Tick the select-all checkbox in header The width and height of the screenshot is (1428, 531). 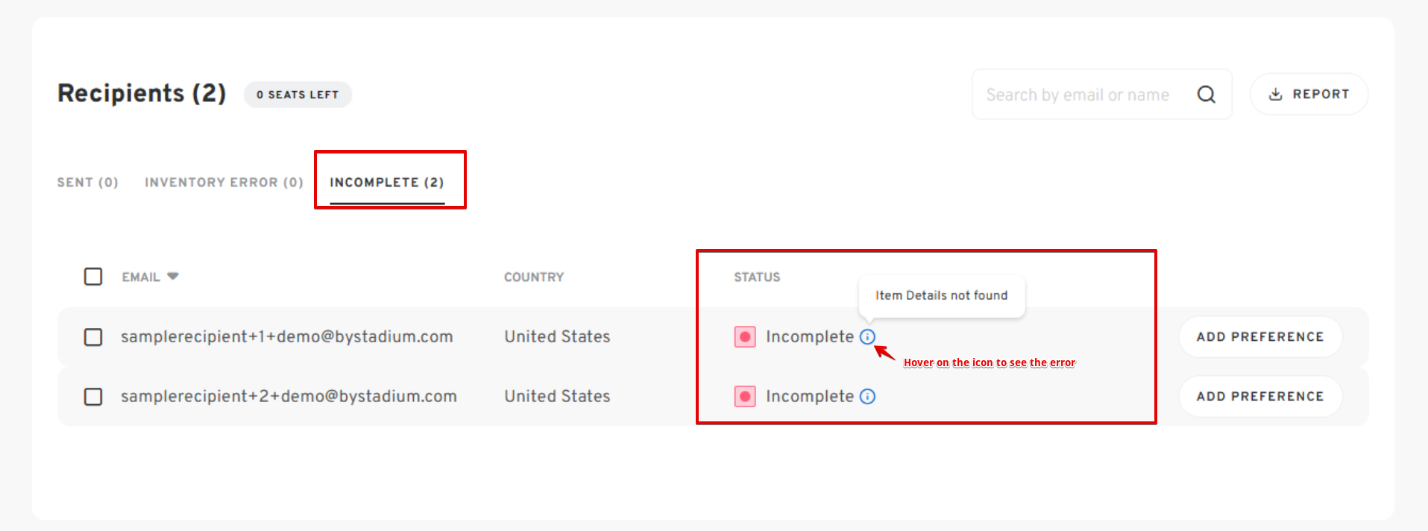(93, 277)
